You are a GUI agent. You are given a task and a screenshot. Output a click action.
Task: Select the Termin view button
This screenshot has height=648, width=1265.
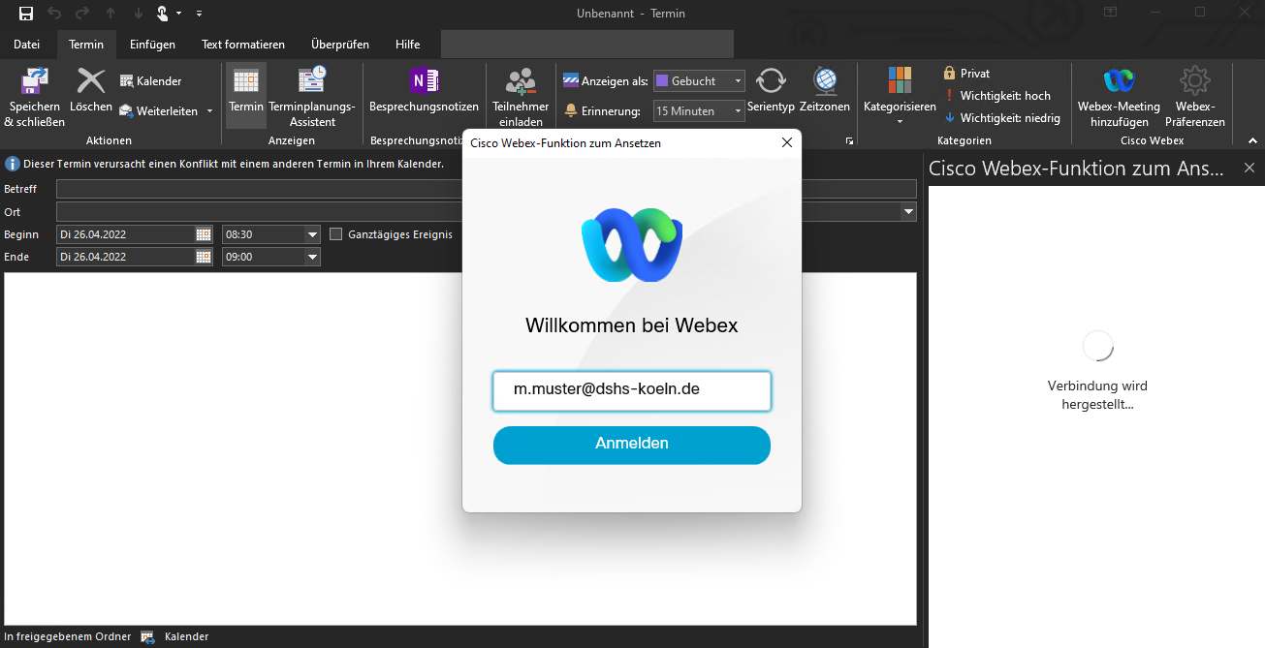[x=246, y=96]
